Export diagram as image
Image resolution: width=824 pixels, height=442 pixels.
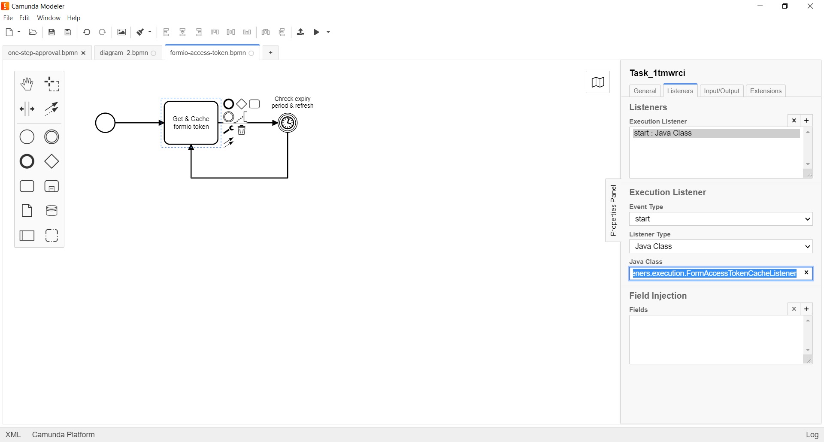click(x=122, y=32)
